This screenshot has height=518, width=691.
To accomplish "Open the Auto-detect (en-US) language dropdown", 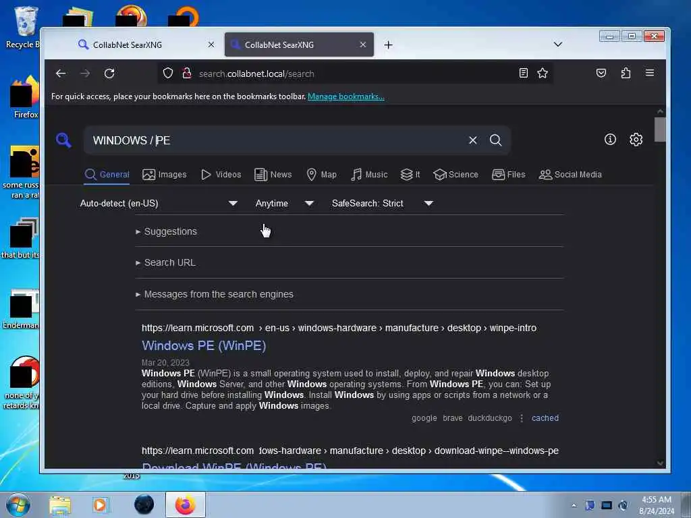I will [159, 204].
